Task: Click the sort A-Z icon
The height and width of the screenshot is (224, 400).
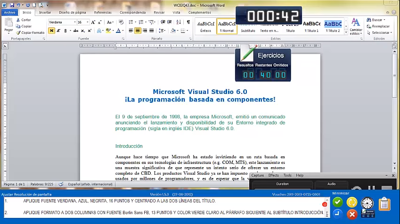Action: click(x=179, y=23)
